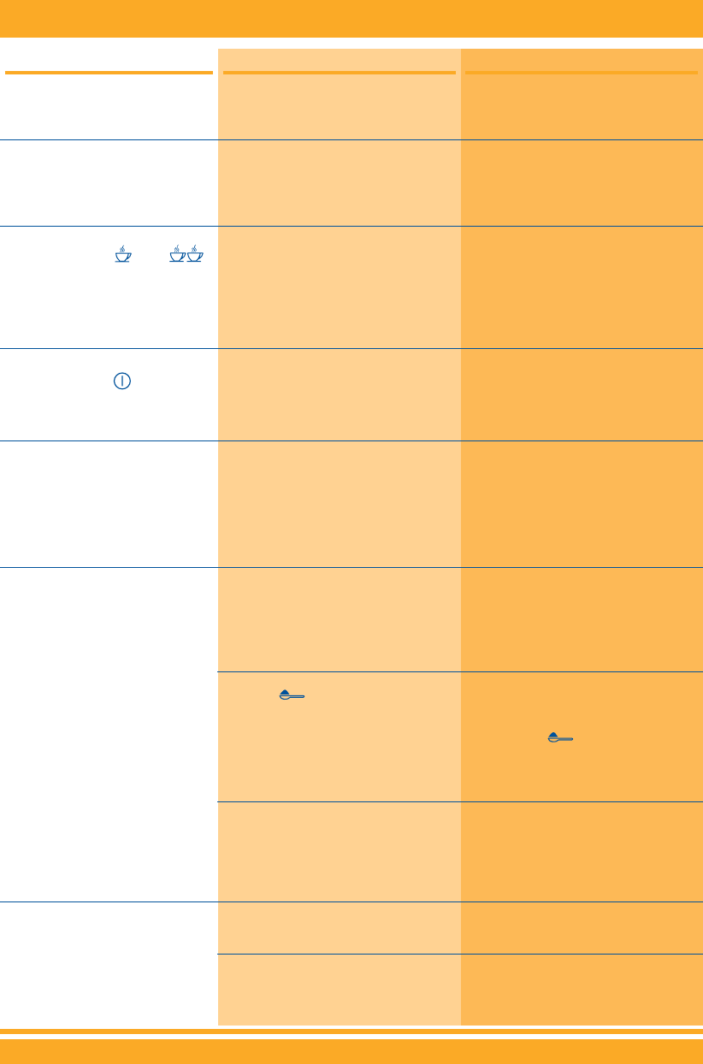Select light-orange cell directly below spoon cell
The height and width of the screenshot is (1064, 703).
[x=339, y=851]
